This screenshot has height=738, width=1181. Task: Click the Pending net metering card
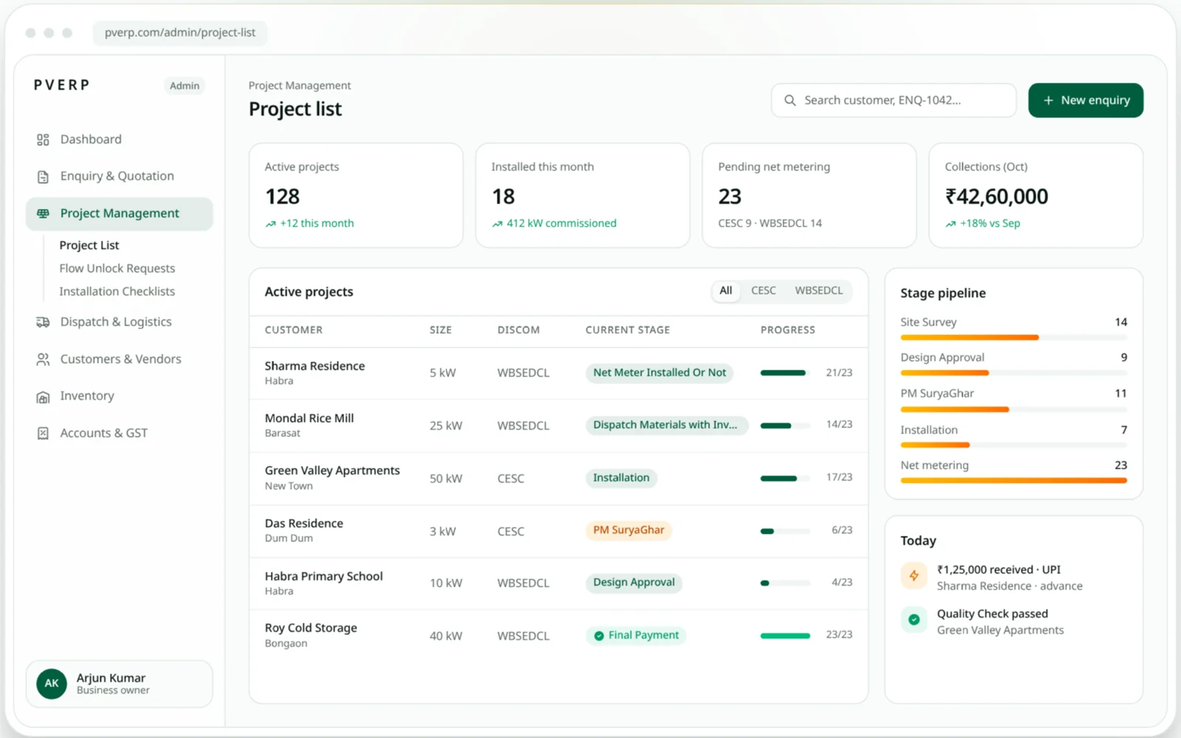pyautogui.click(x=809, y=196)
